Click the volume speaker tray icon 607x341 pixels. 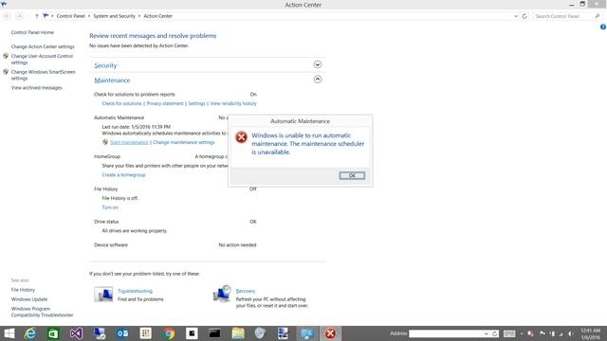570,333
